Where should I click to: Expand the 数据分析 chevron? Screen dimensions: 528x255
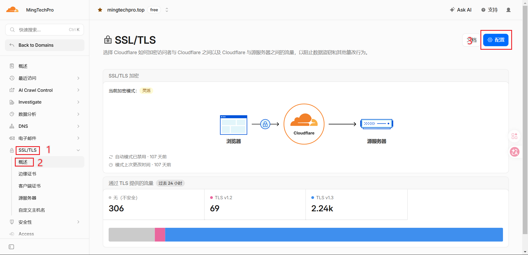78,114
